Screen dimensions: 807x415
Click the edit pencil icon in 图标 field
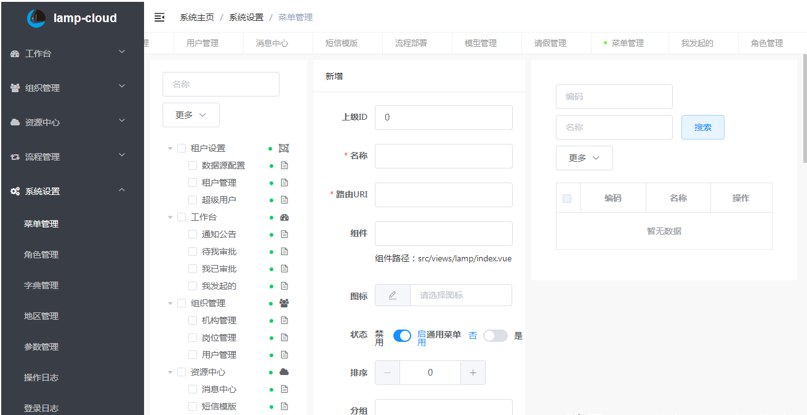(x=393, y=295)
